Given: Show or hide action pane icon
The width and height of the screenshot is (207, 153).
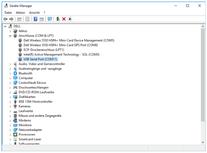Looking at the screenshot, I should pyautogui.click(x=42, y=19).
